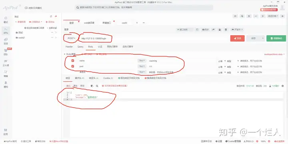Viewport: 288px width, 144px height.
Task: Uncheck the pwd parameter checkbox
Action: pyautogui.click(x=73, y=66)
